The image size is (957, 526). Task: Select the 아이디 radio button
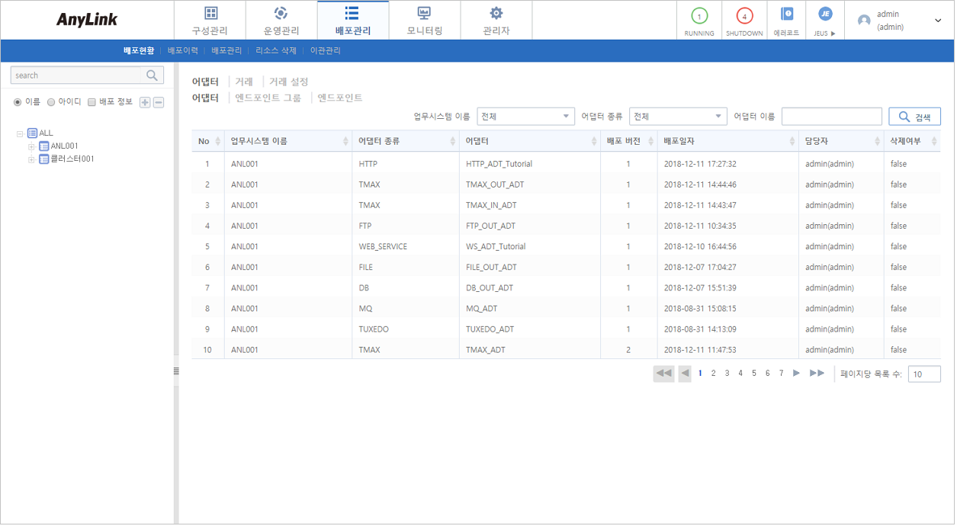tap(50, 103)
